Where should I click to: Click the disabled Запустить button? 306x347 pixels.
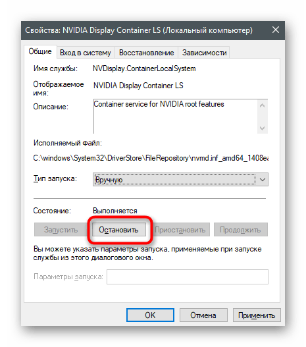point(61,230)
